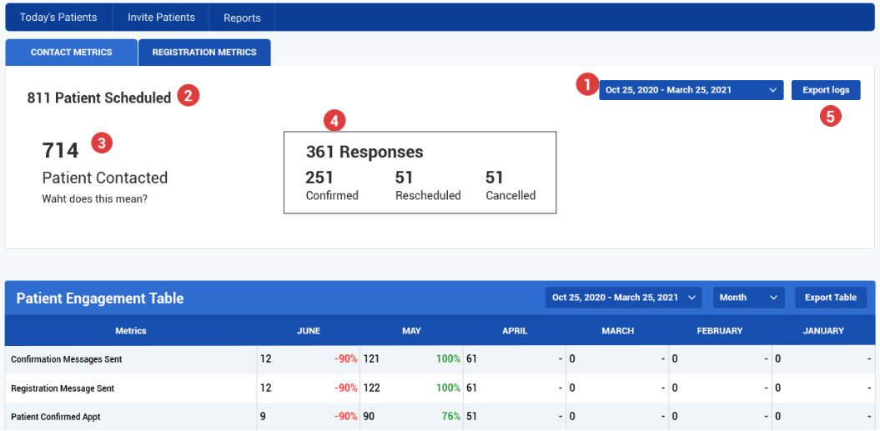The height and width of the screenshot is (431, 880).
Task: Open the Today's Patients menu item
Action: [x=58, y=18]
